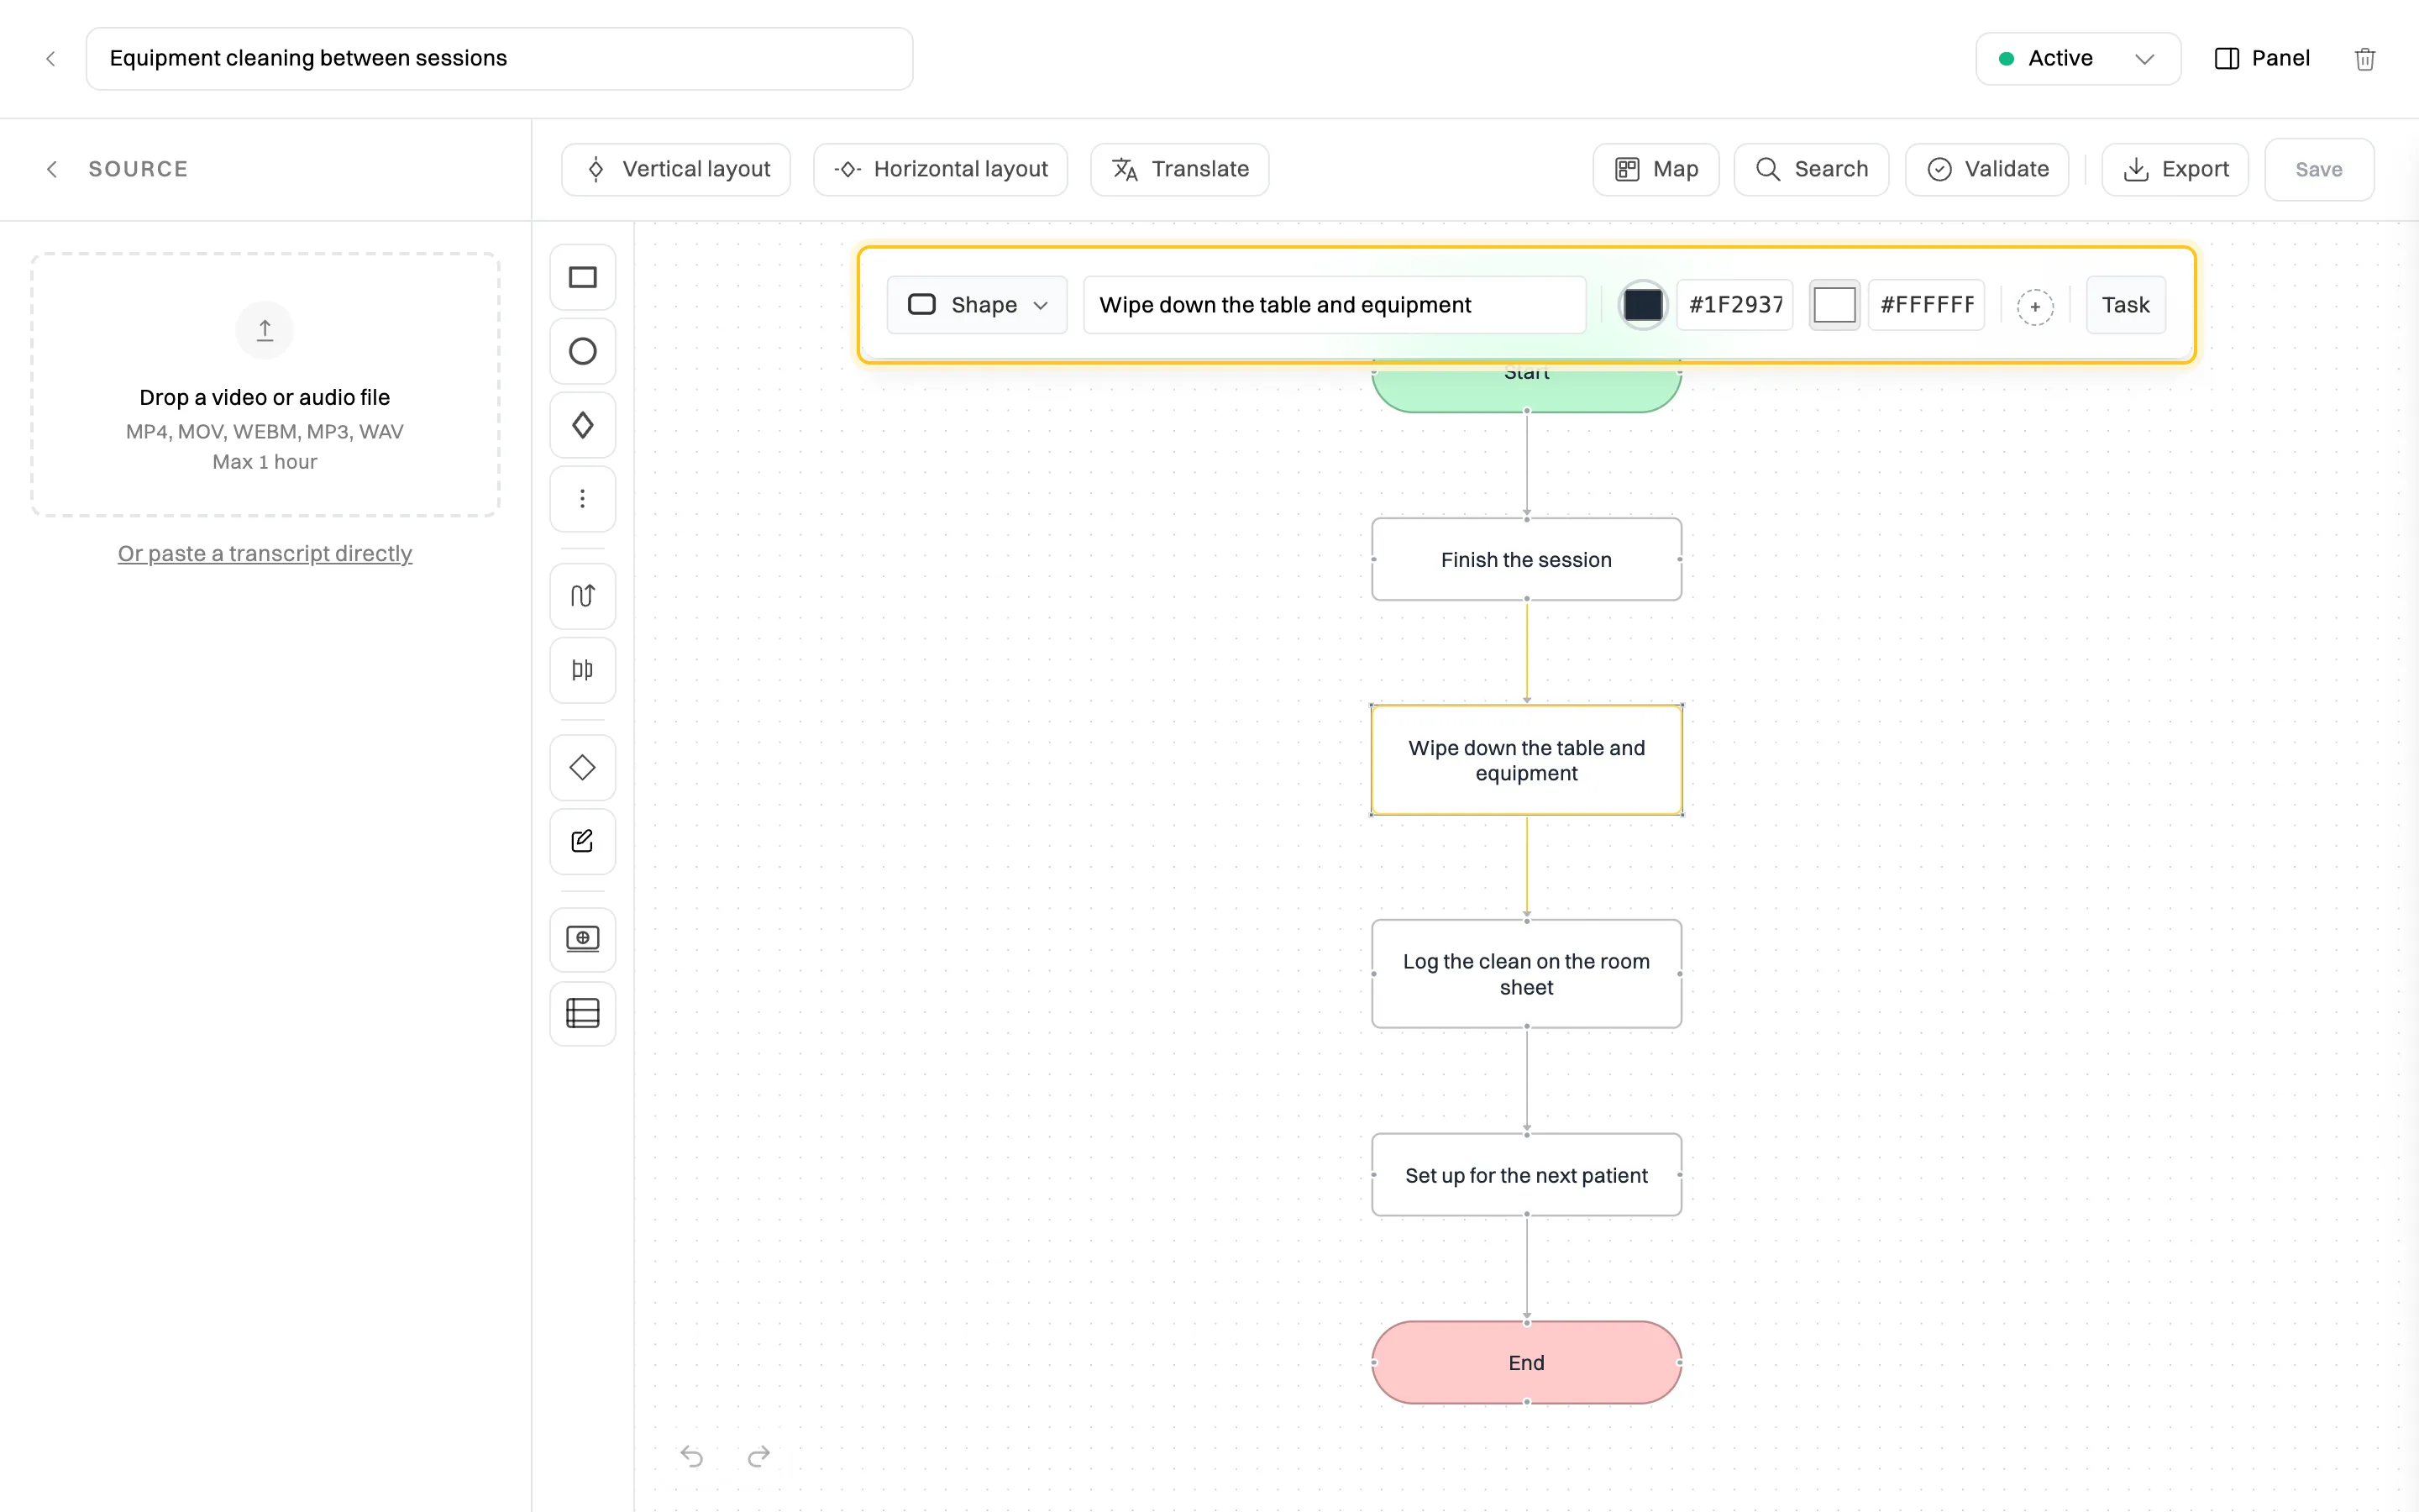Edit the #1F2937 hex color field

(x=1735, y=305)
